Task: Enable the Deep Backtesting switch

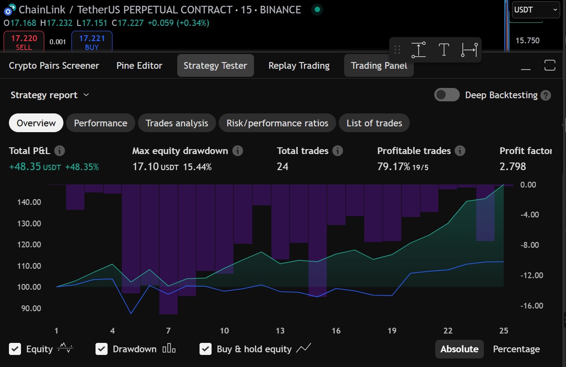Action: pyautogui.click(x=447, y=95)
